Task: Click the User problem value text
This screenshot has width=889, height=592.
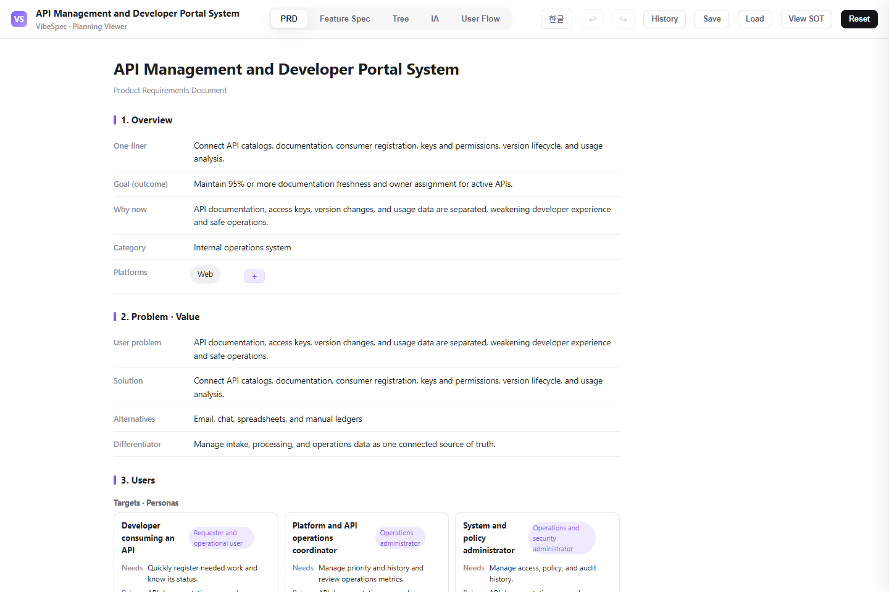Action: pos(403,349)
